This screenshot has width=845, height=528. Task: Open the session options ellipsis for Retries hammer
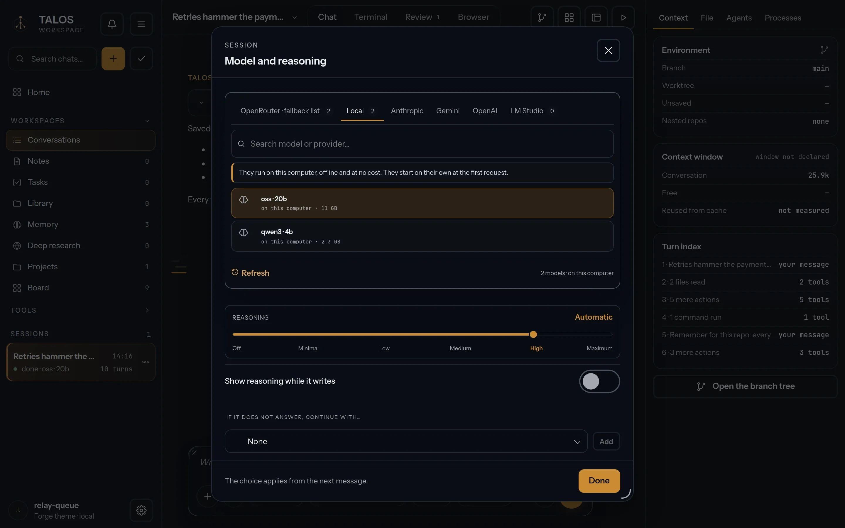pos(145,362)
